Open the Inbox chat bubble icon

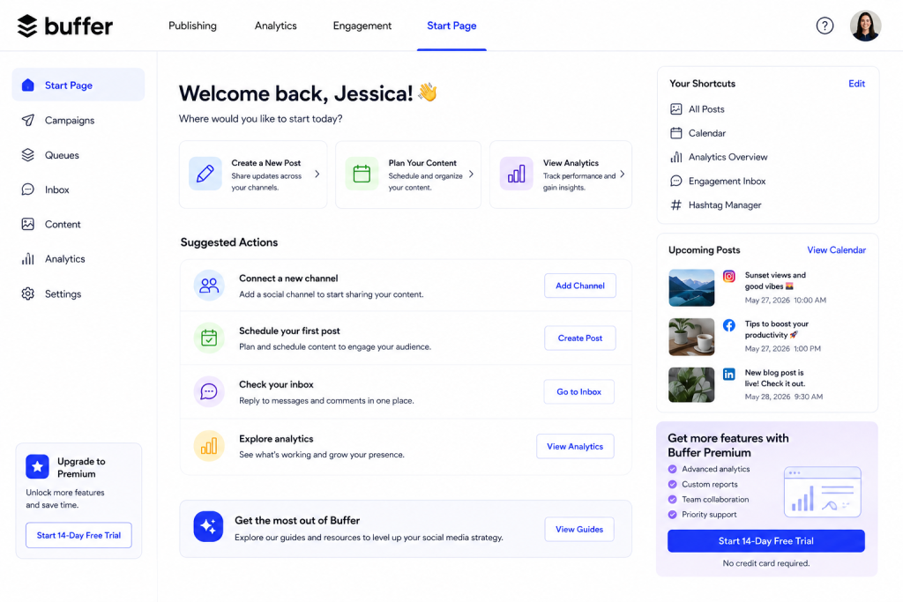(x=27, y=190)
